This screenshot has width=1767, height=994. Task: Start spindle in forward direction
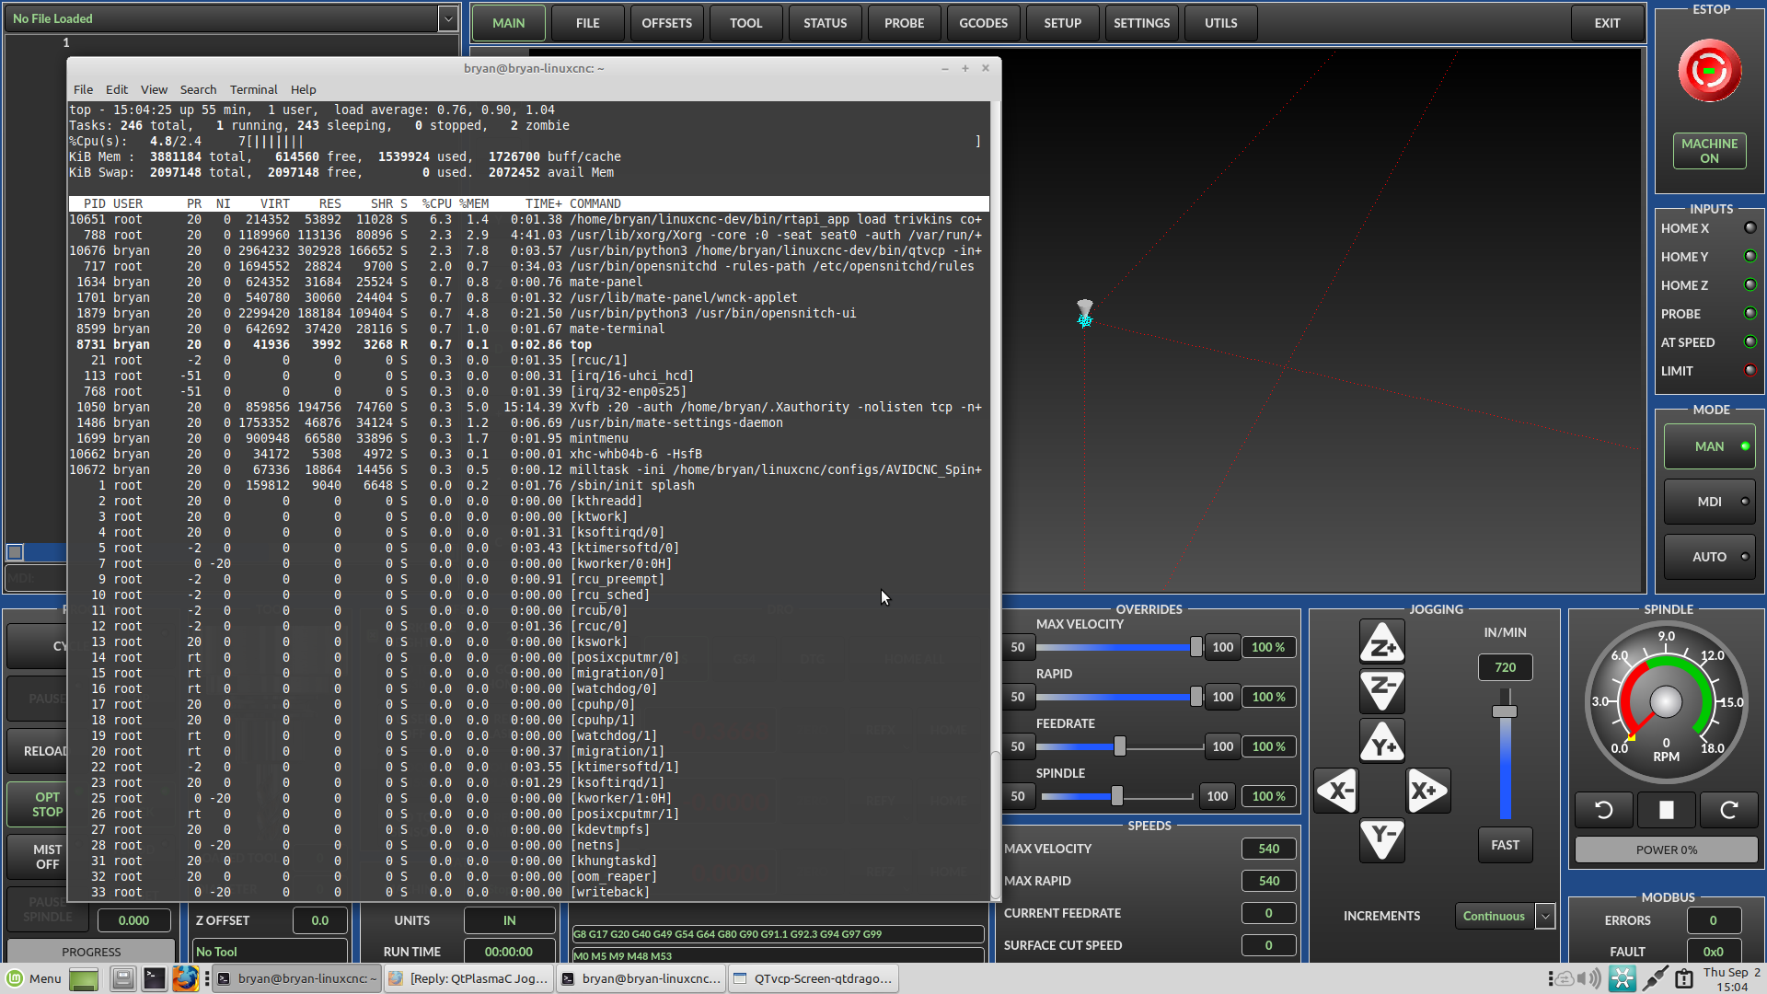point(1728,810)
